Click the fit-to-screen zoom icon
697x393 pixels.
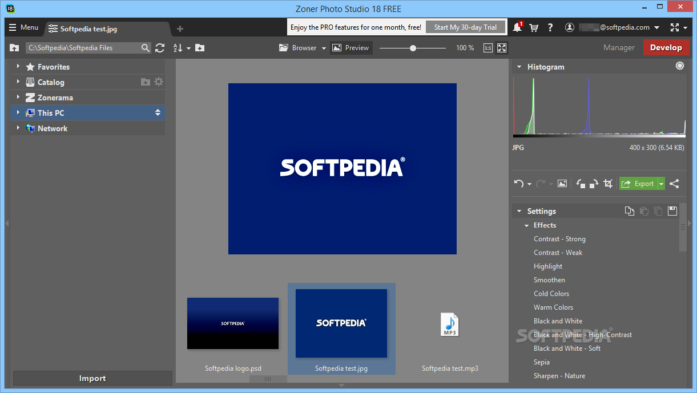point(502,48)
